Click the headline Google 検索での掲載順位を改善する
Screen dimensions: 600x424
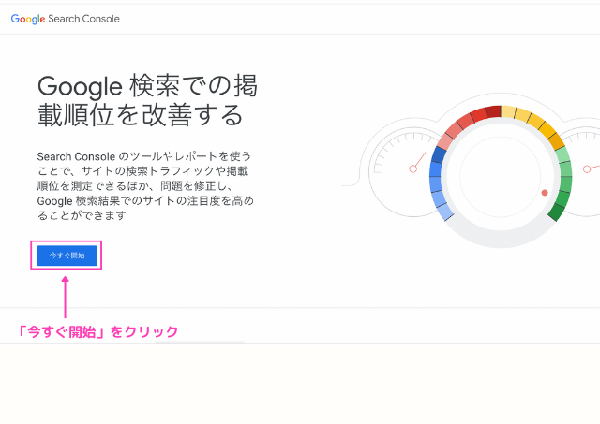click(x=147, y=101)
